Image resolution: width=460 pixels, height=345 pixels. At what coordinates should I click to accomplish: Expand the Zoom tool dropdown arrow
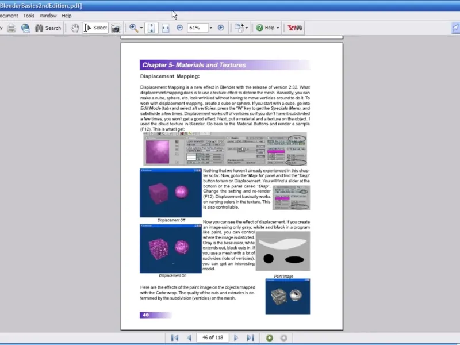point(141,28)
